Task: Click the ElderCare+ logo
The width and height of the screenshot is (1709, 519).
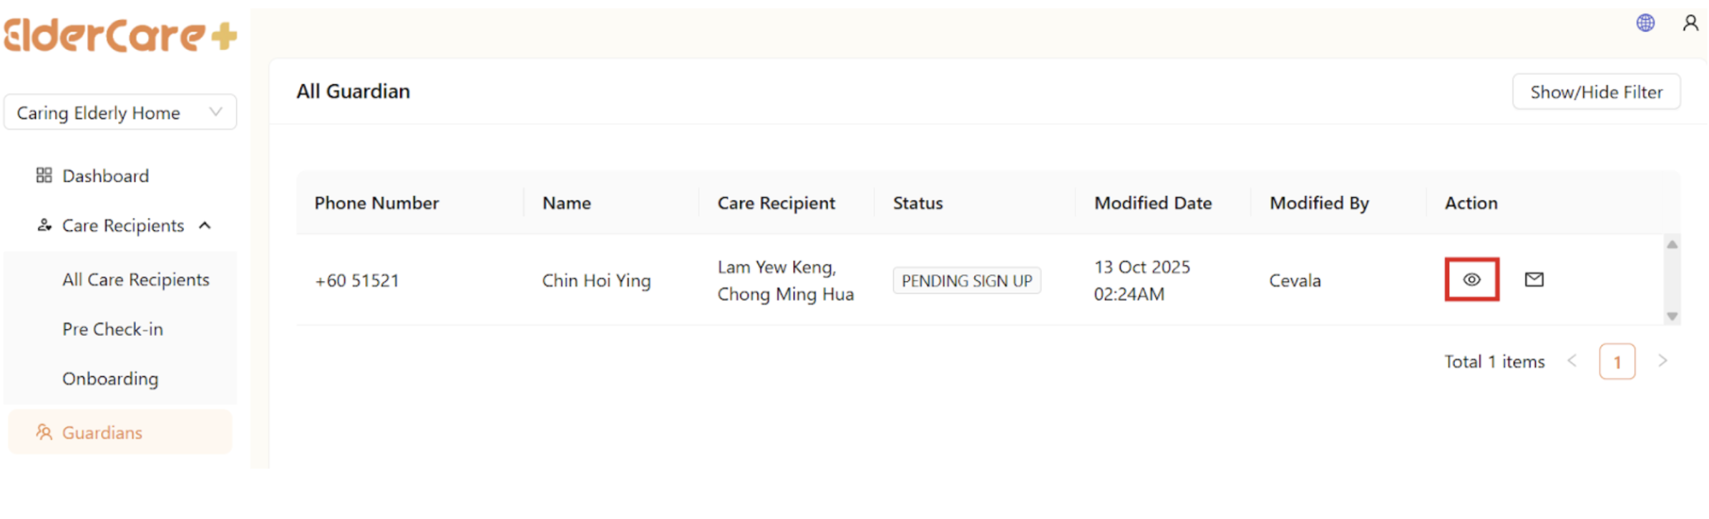Action: point(120,36)
